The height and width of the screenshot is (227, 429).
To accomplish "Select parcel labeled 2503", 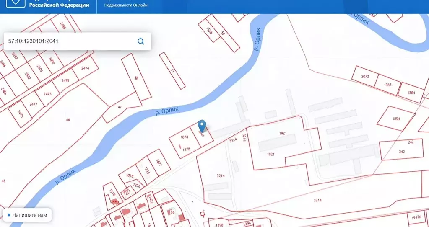I will [39, 68].
